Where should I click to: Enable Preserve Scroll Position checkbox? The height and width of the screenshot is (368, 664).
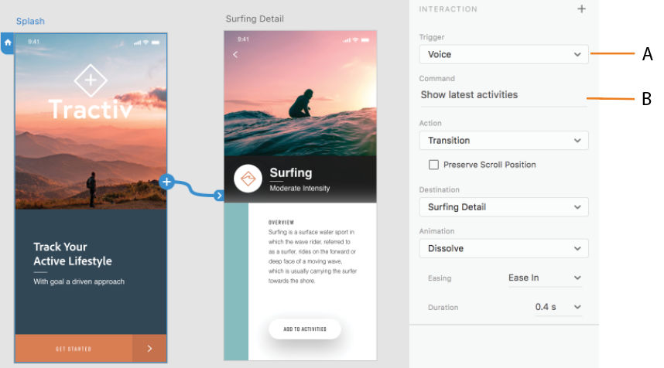[x=433, y=165]
